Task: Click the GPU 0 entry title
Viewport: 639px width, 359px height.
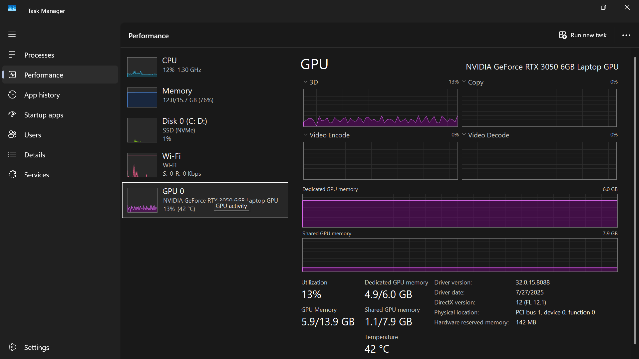Action: (173, 191)
